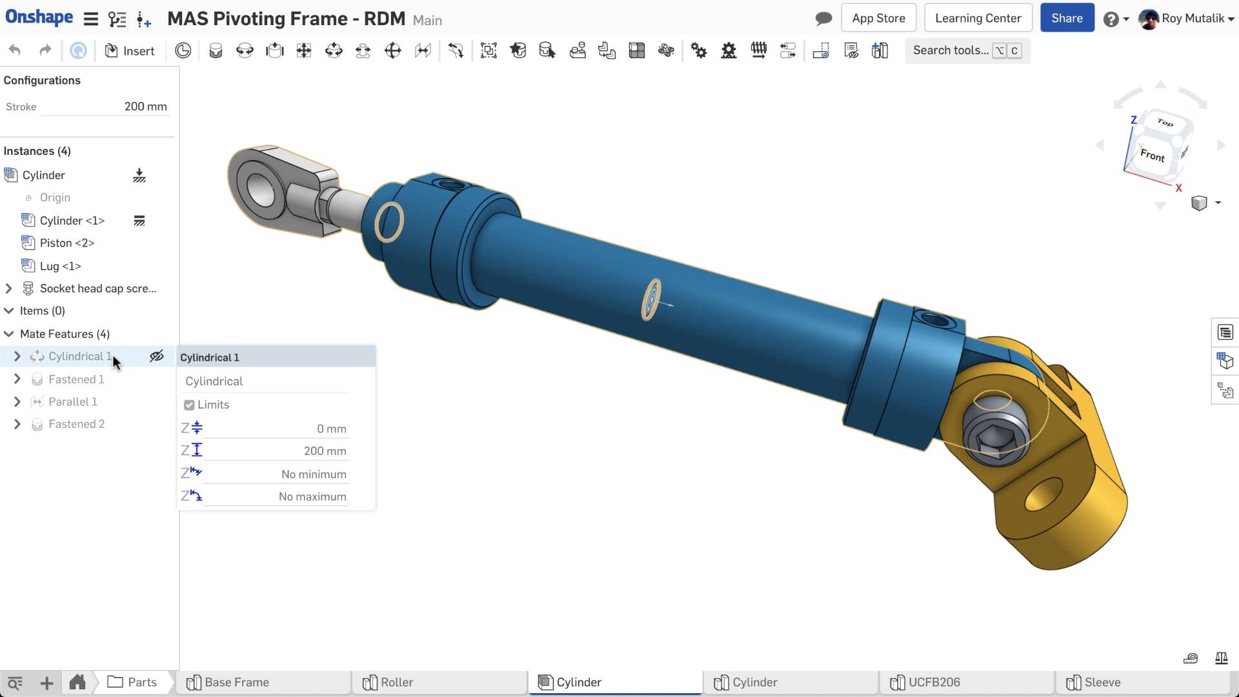Viewport: 1239px width, 697px height.
Task: Collapse the Items (0) section
Action: click(9, 310)
